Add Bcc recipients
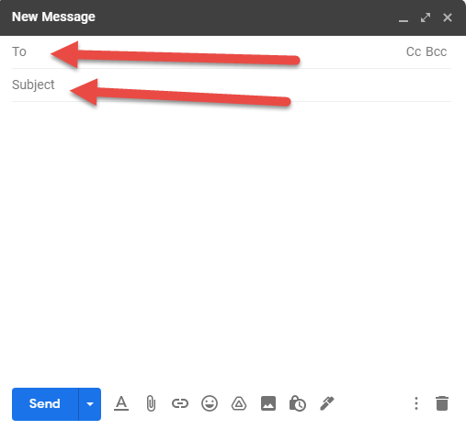This screenshot has width=466, height=430. (437, 51)
